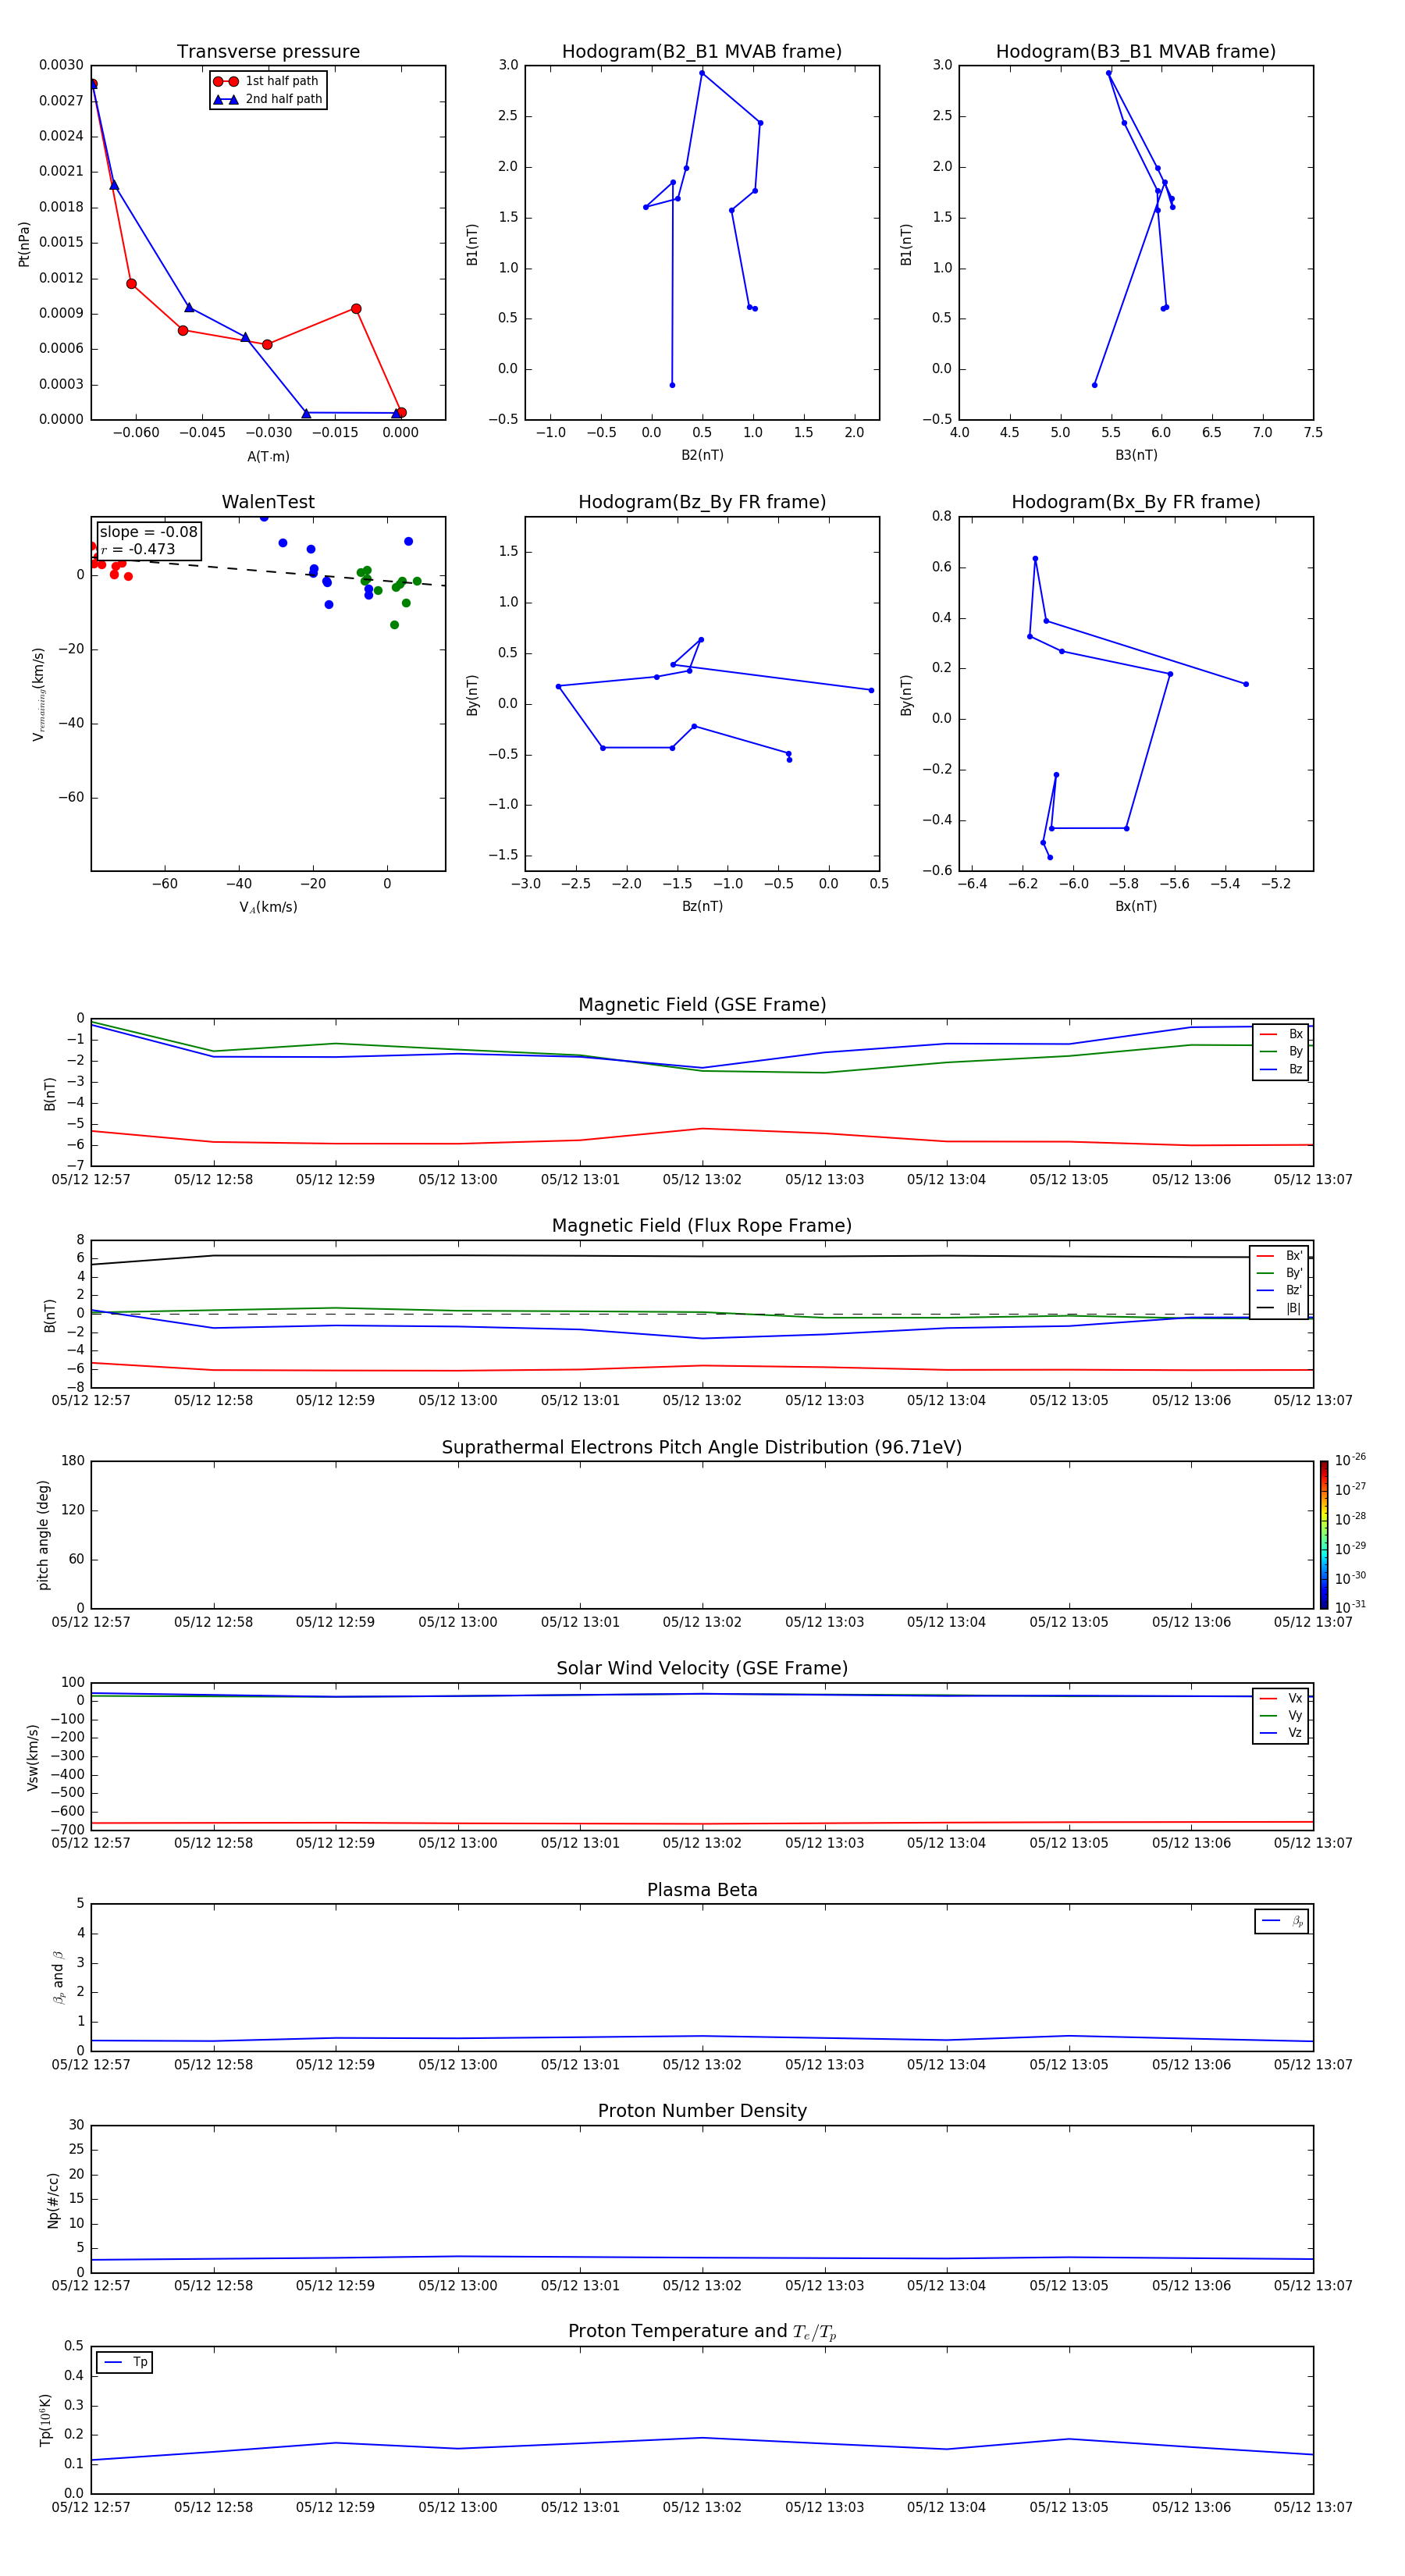Image resolution: width=1405 pixels, height=2576 pixels.
Task: Select the 'Bz' entry in GSE legend
Action: click(x=1281, y=1069)
